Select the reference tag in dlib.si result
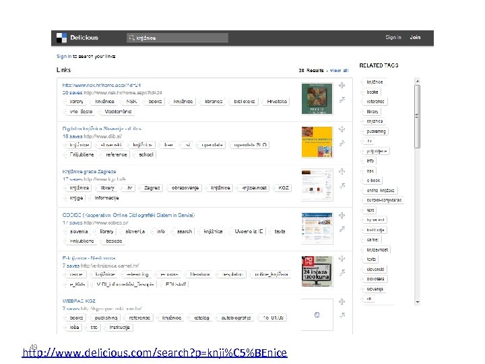This screenshot has width=485, height=364. pyautogui.click(x=115, y=155)
